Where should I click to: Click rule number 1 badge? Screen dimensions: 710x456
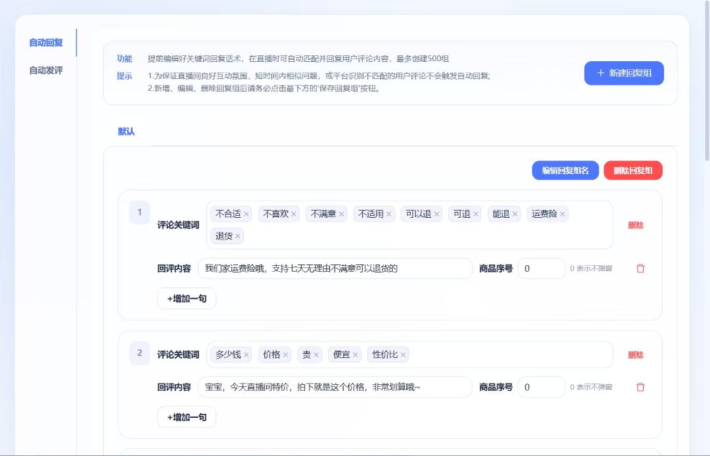[139, 212]
